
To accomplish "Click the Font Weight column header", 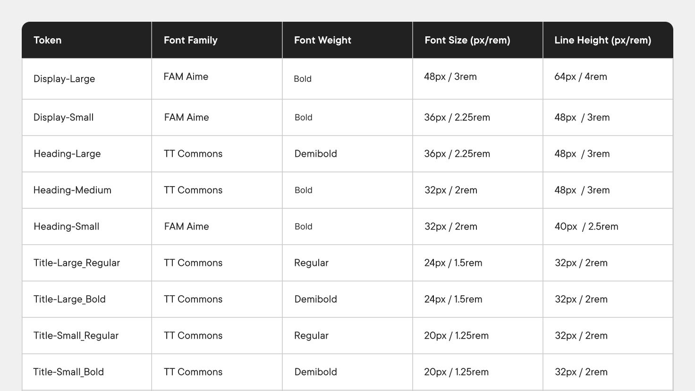I will pos(322,40).
